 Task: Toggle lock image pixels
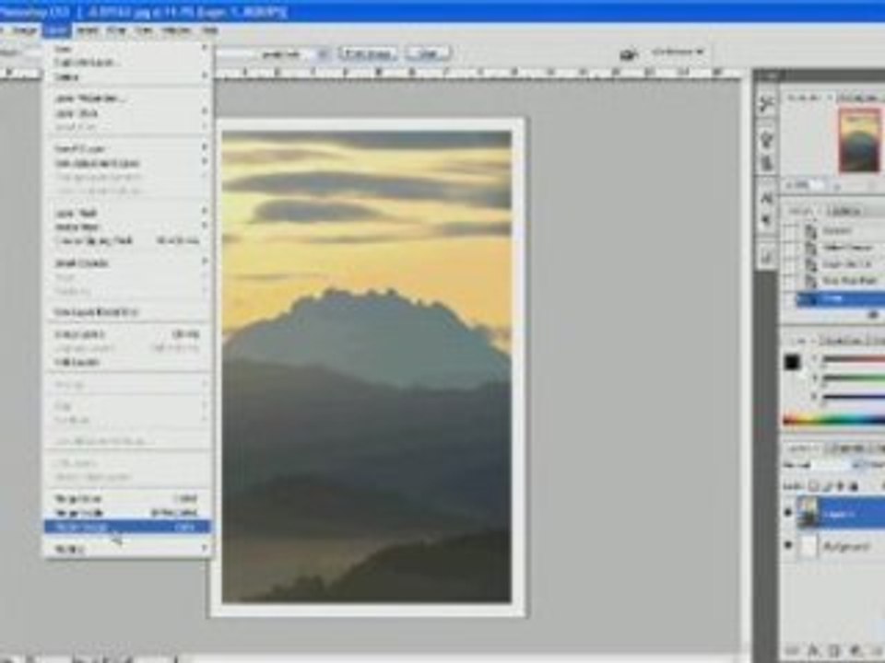[x=827, y=486]
